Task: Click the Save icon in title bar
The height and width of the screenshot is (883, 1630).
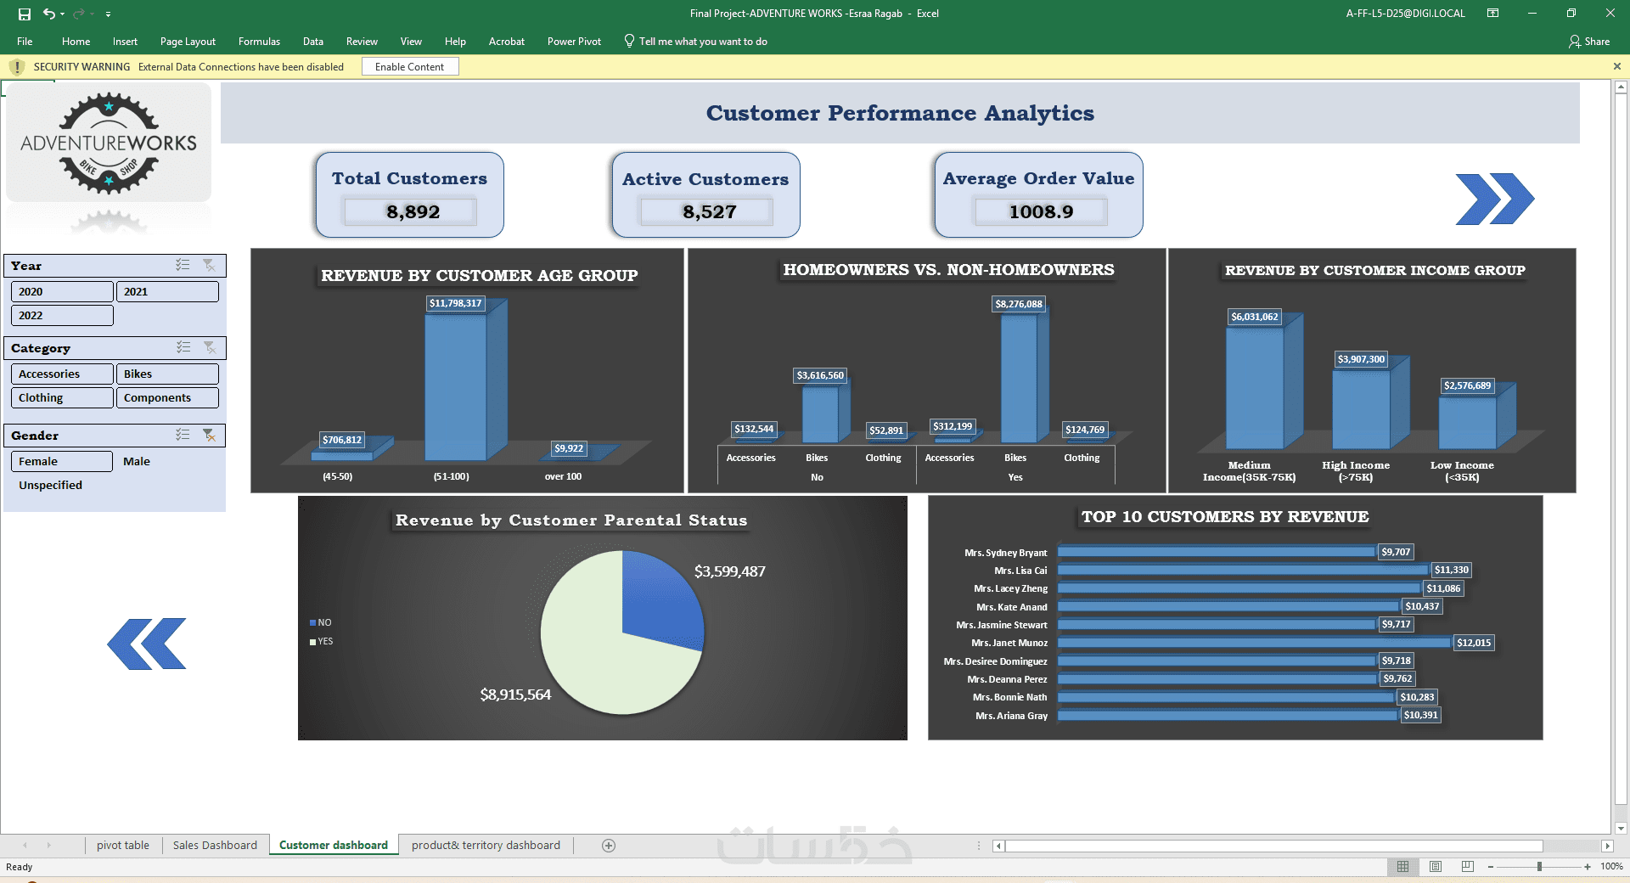Action: click(25, 14)
